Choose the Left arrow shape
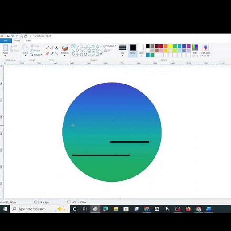 [93, 50]
